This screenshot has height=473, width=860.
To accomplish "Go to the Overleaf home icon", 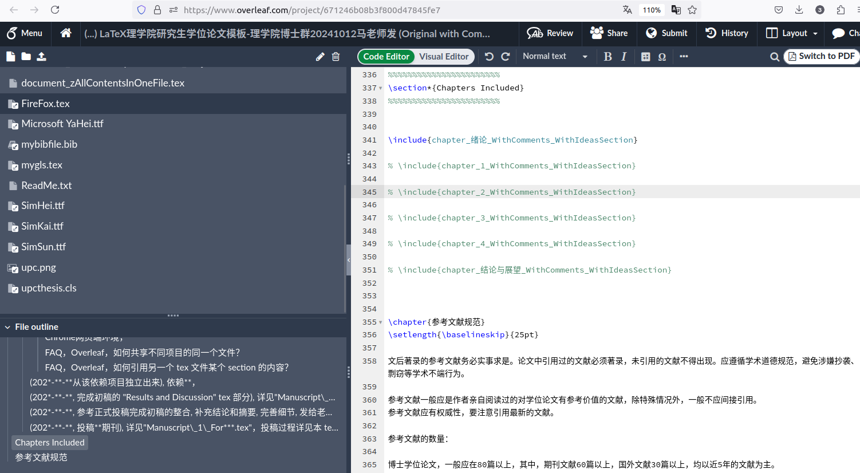I will (66, 33).
